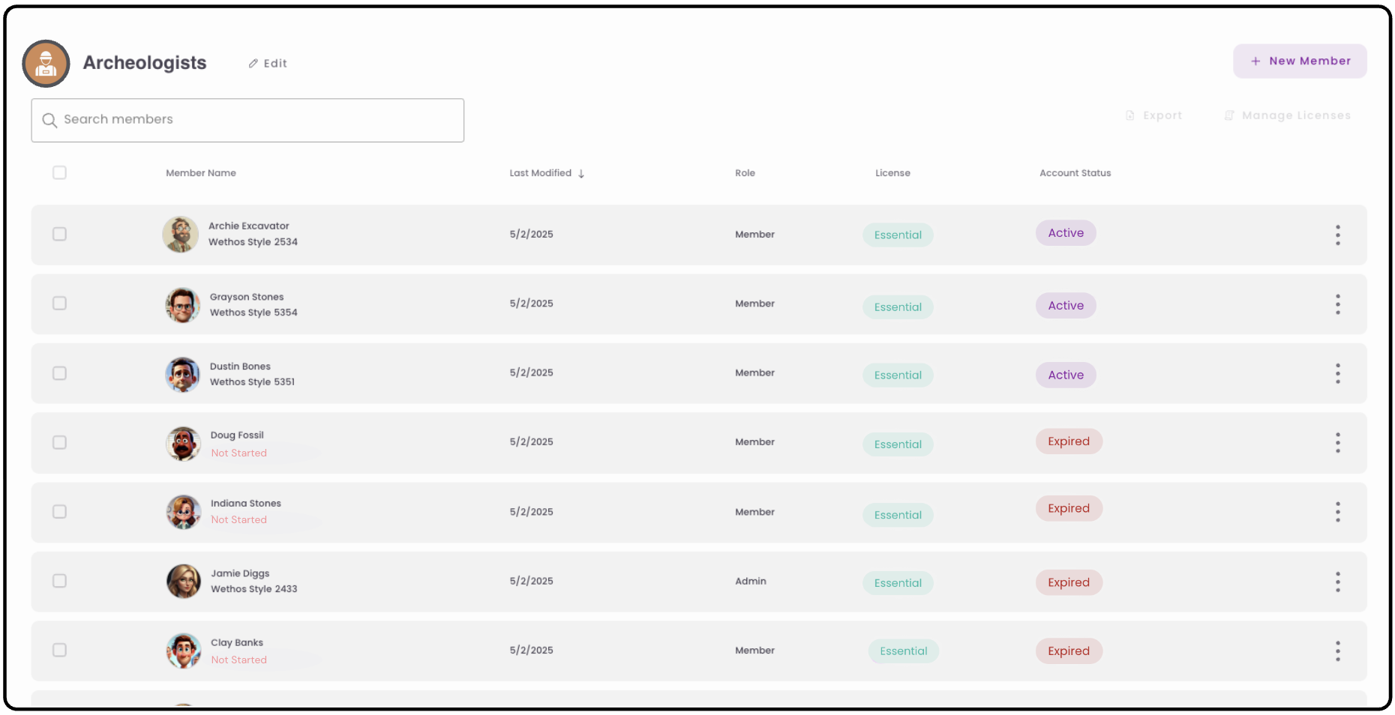Click Essential license for Doug Fossil
1395x715 pixels.
coord(898,444)
